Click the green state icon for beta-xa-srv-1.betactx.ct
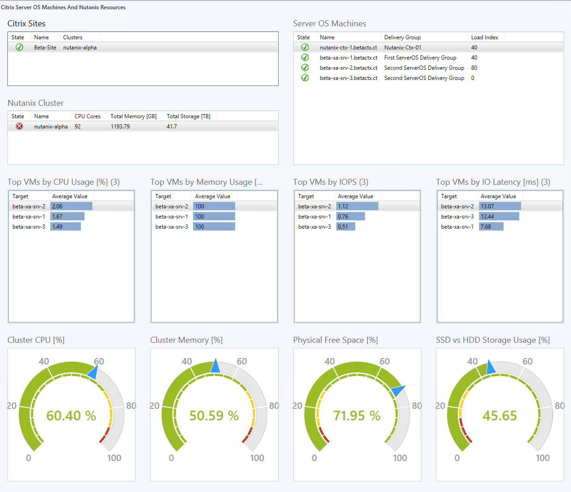Viewport: 571px width, 492px height. [x=305, y=57]
